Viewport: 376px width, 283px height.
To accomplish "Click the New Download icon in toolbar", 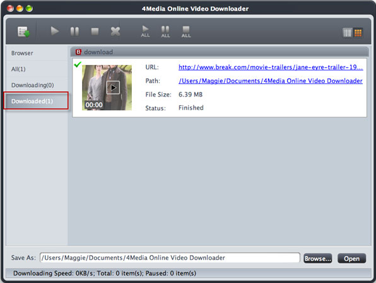I will [24, 32].
